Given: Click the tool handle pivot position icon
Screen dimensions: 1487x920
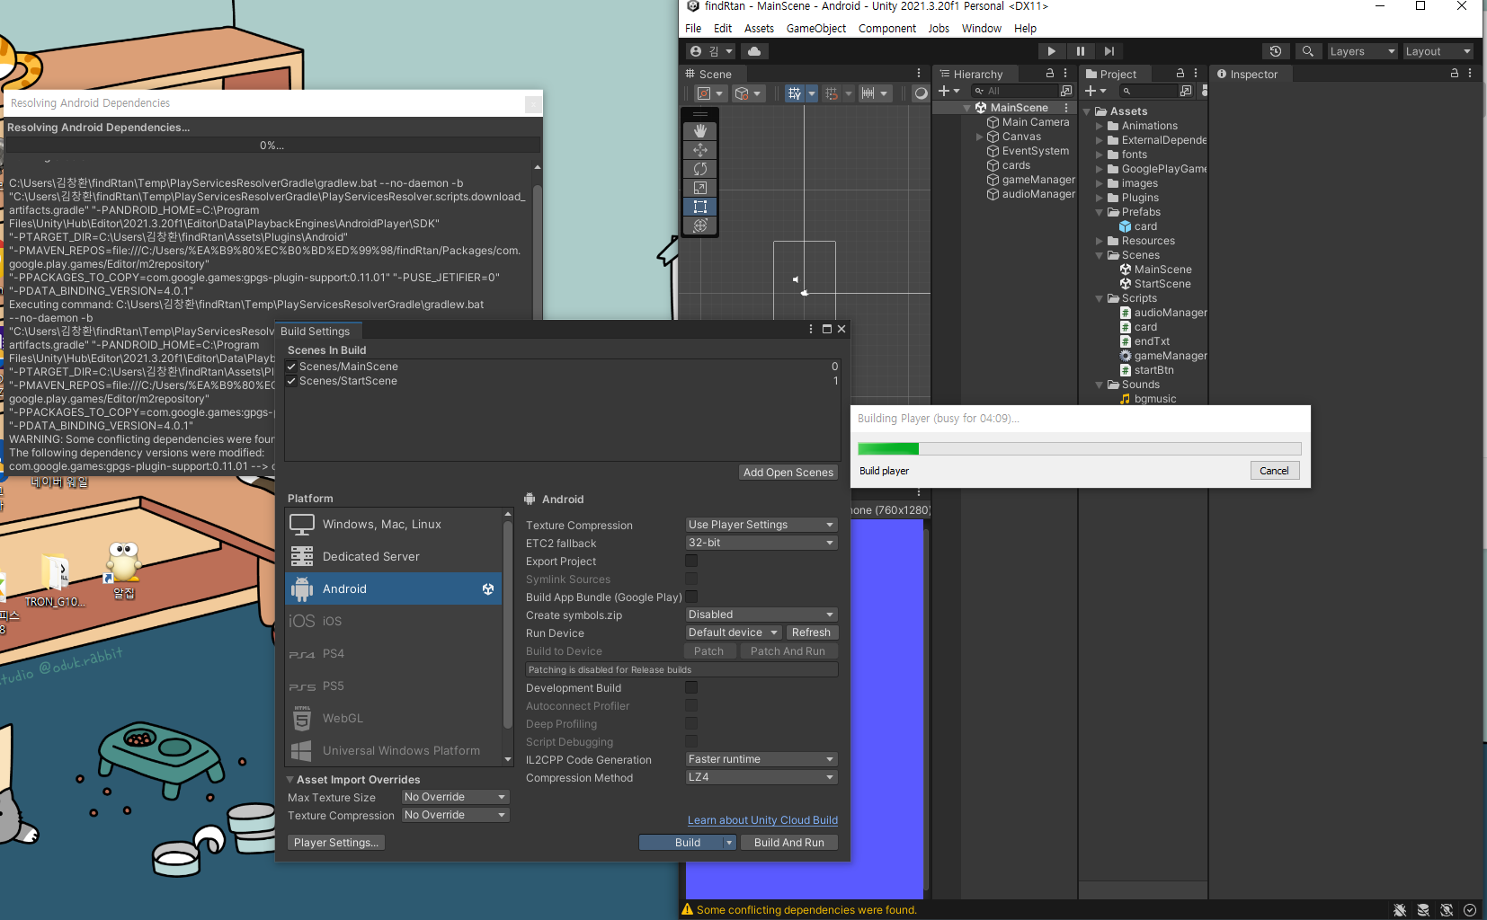Looking at the screenshot, I should (704, 93).
